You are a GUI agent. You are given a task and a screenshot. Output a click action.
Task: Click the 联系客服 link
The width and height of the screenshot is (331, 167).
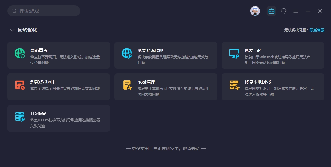[317, 30]
